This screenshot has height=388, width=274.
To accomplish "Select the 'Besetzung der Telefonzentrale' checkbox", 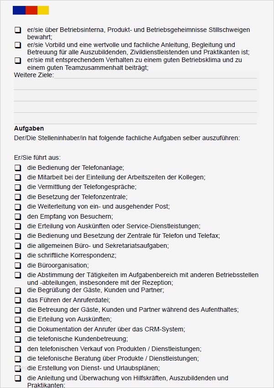I will (x=18, y=197).
